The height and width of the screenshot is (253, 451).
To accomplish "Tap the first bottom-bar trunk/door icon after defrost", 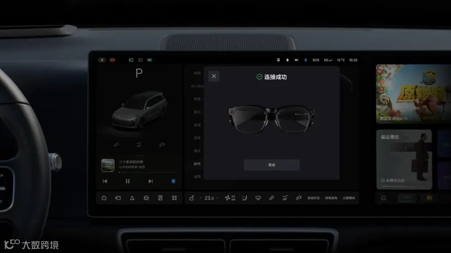I will coord(272,198).
